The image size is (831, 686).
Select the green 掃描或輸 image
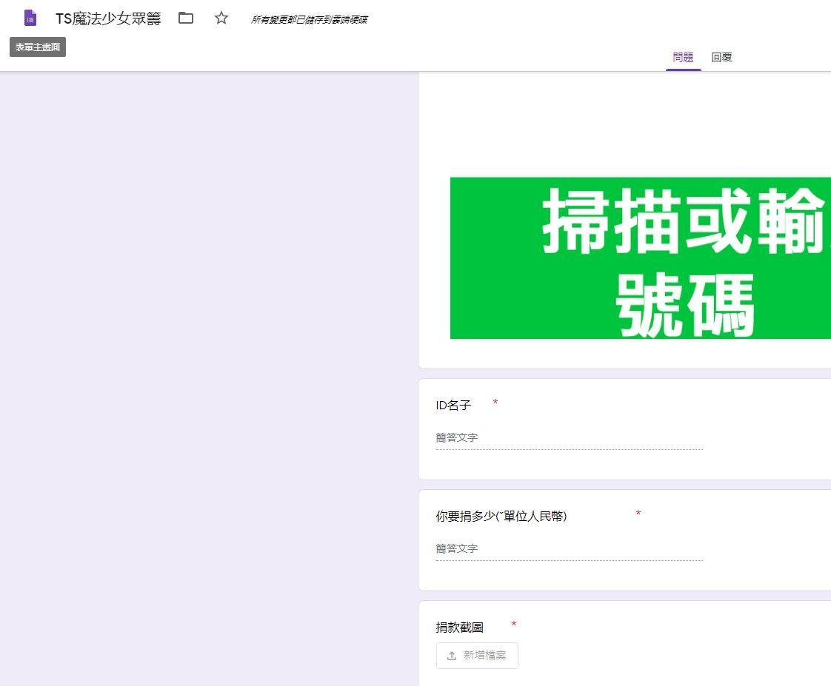[640, 258]
